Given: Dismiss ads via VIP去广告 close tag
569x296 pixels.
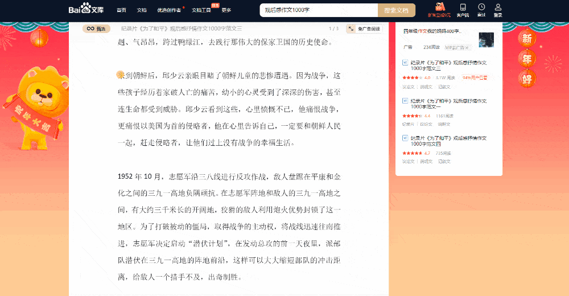Looking at the screenshot, I should click(457, 48).
